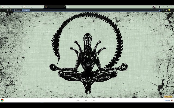Close the Apps tab
Viewport: 174px width, 108px height.
click(64, 7)
